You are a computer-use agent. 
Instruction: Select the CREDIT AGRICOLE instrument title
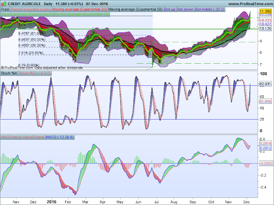point(24,4)
